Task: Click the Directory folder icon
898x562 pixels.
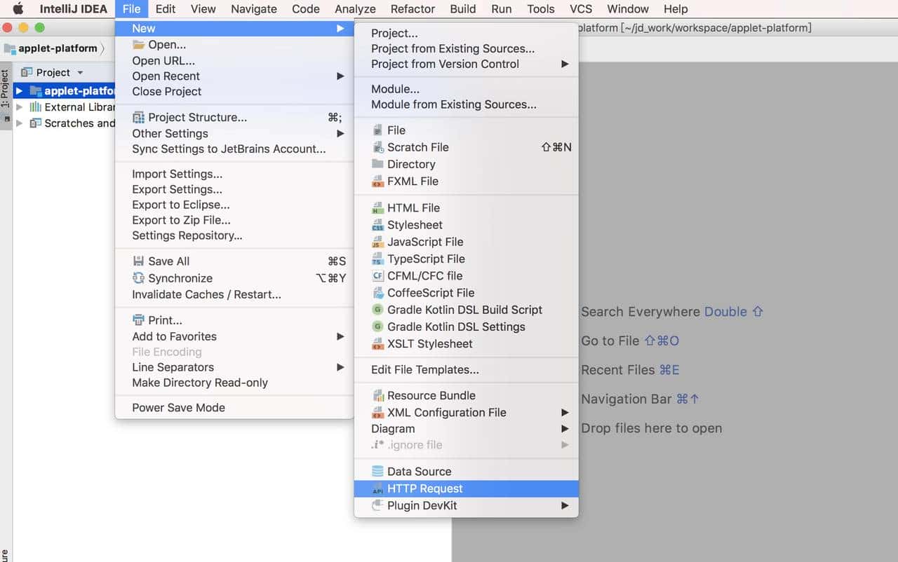Action: (x=377, y=164)
